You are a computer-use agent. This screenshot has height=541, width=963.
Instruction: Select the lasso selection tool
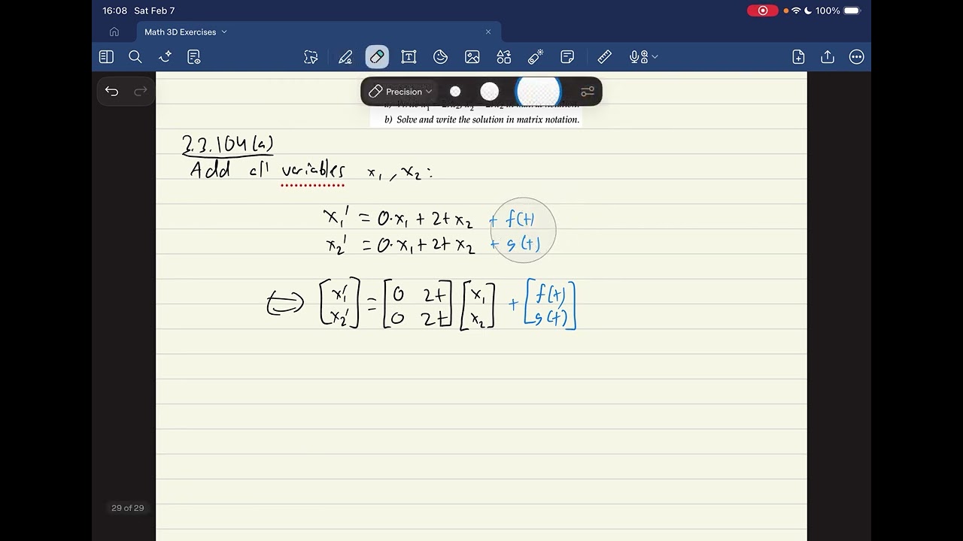(x=311, y=57)
